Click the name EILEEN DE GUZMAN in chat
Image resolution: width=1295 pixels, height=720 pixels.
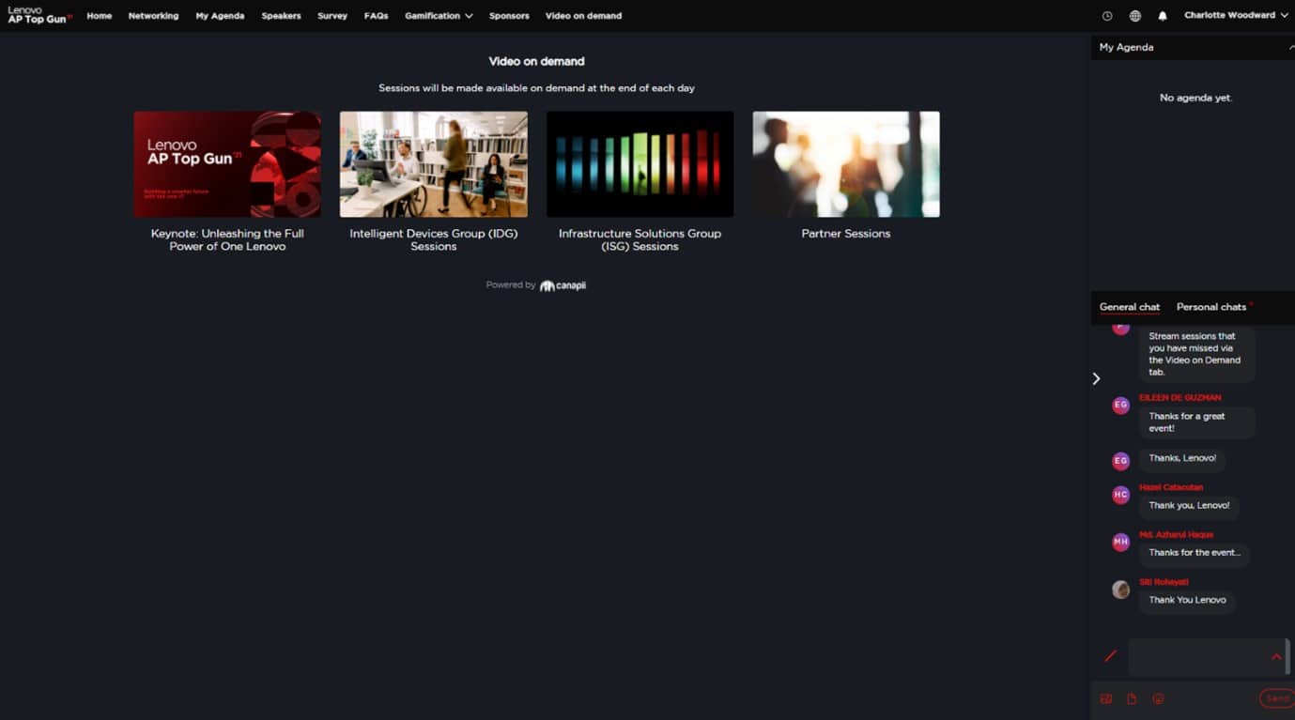[1179, 398]
